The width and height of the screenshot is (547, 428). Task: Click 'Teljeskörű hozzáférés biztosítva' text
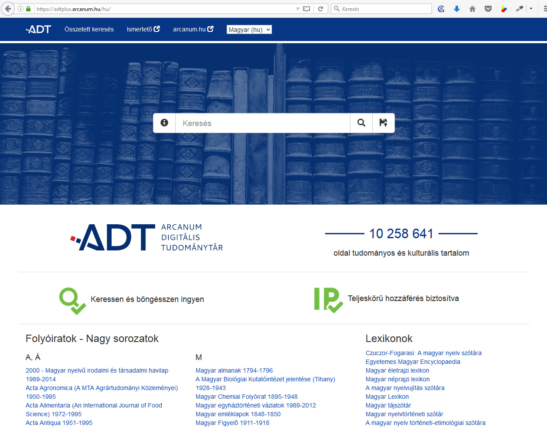(403, 298)
